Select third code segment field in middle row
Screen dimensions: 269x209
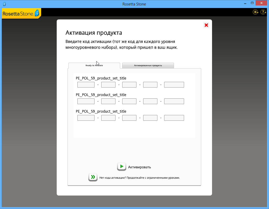pyautogui.click(x=129, y=101)
